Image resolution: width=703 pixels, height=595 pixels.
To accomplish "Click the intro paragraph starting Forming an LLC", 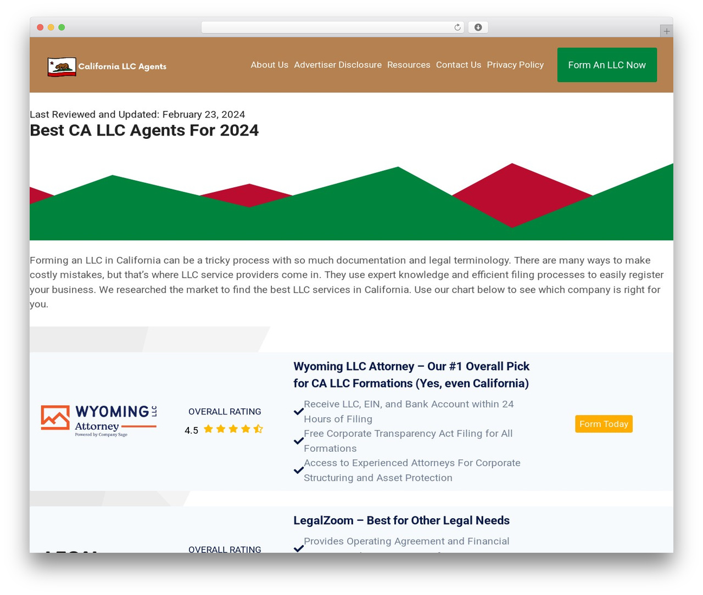I will [x=347, y=282].
